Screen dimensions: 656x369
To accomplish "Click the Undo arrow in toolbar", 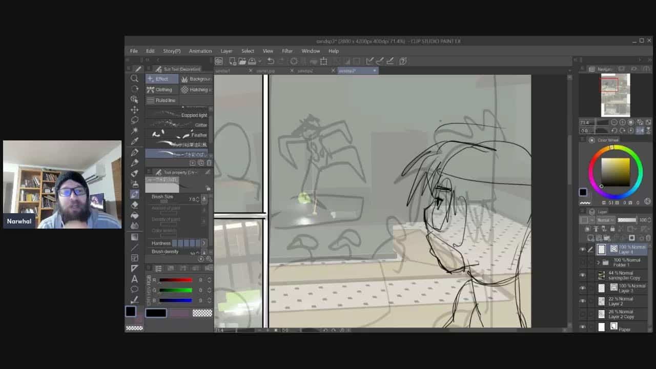I will (270, 61).
